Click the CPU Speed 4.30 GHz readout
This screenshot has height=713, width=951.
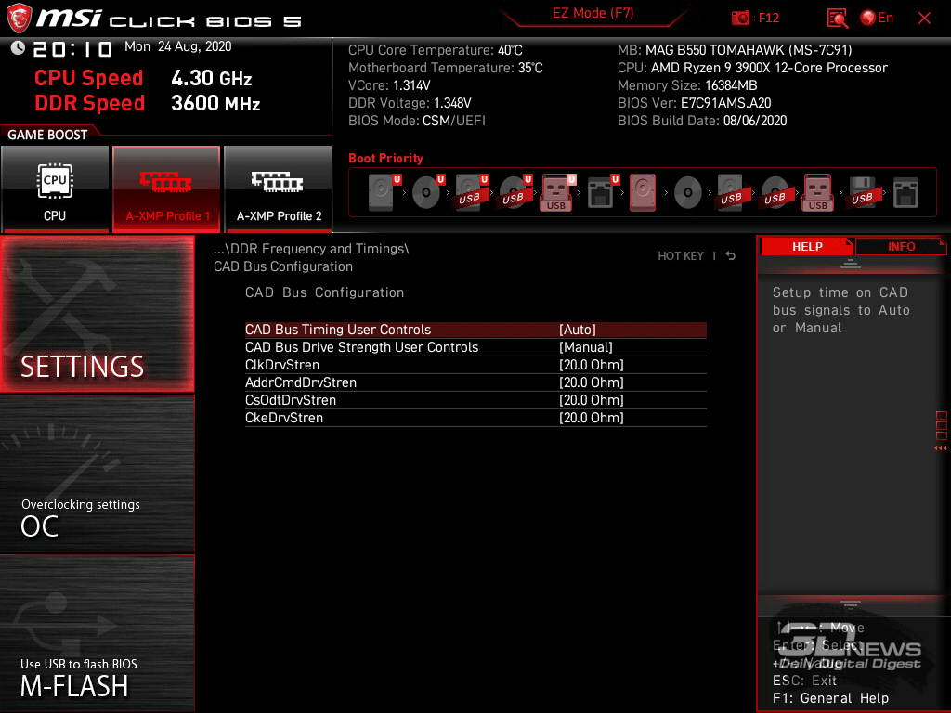pos(143,78)
